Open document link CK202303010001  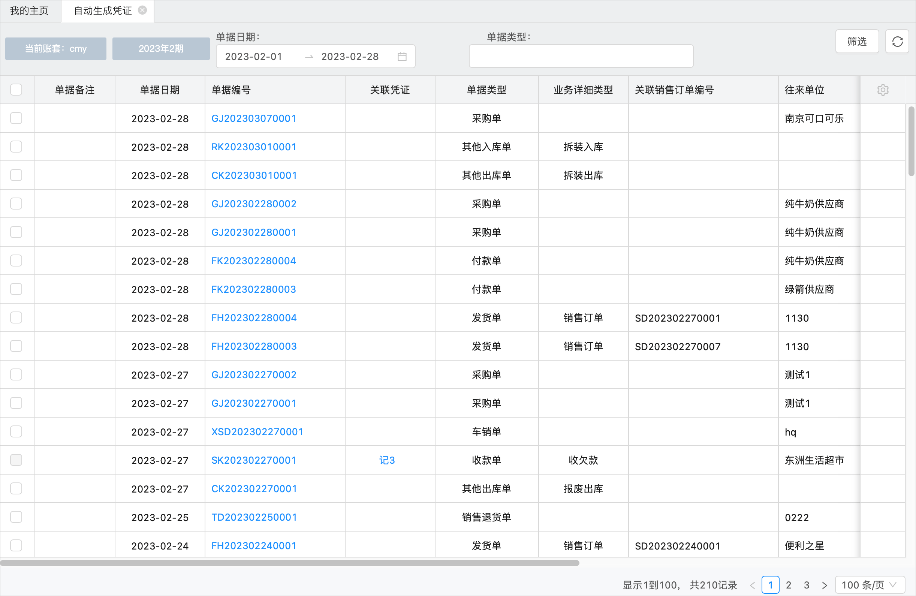(254, 175)
